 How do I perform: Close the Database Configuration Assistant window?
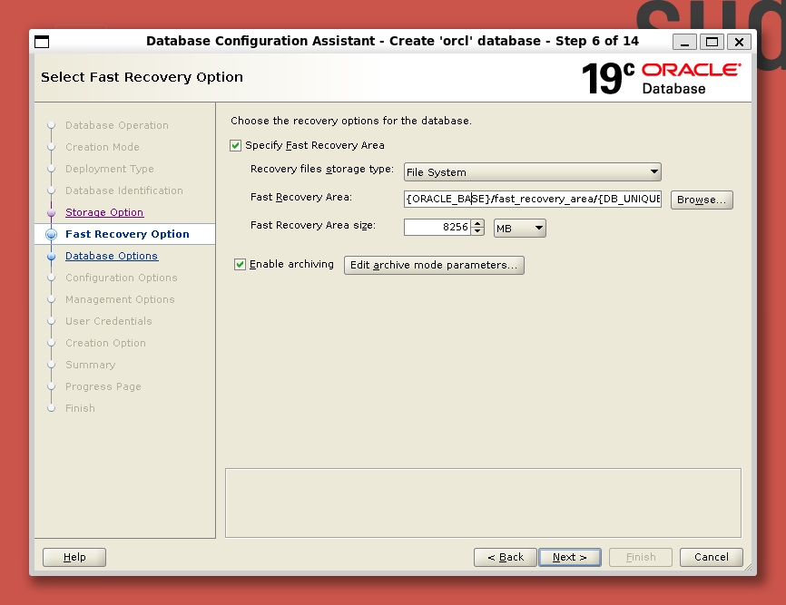point(739,42)
